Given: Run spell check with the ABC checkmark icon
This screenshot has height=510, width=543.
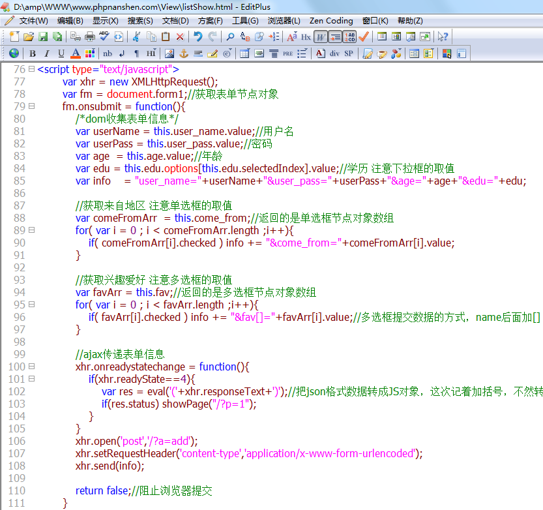Looking at the screenshot, I should (x=104, y=37).
